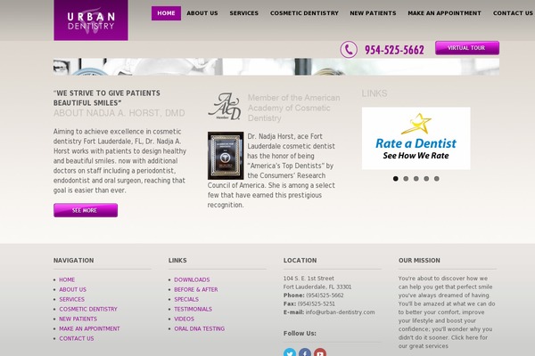The height and width of the screenshot is (356, 535).
Task: Open the Videos footer link
Action: click(x=184, y=320)
